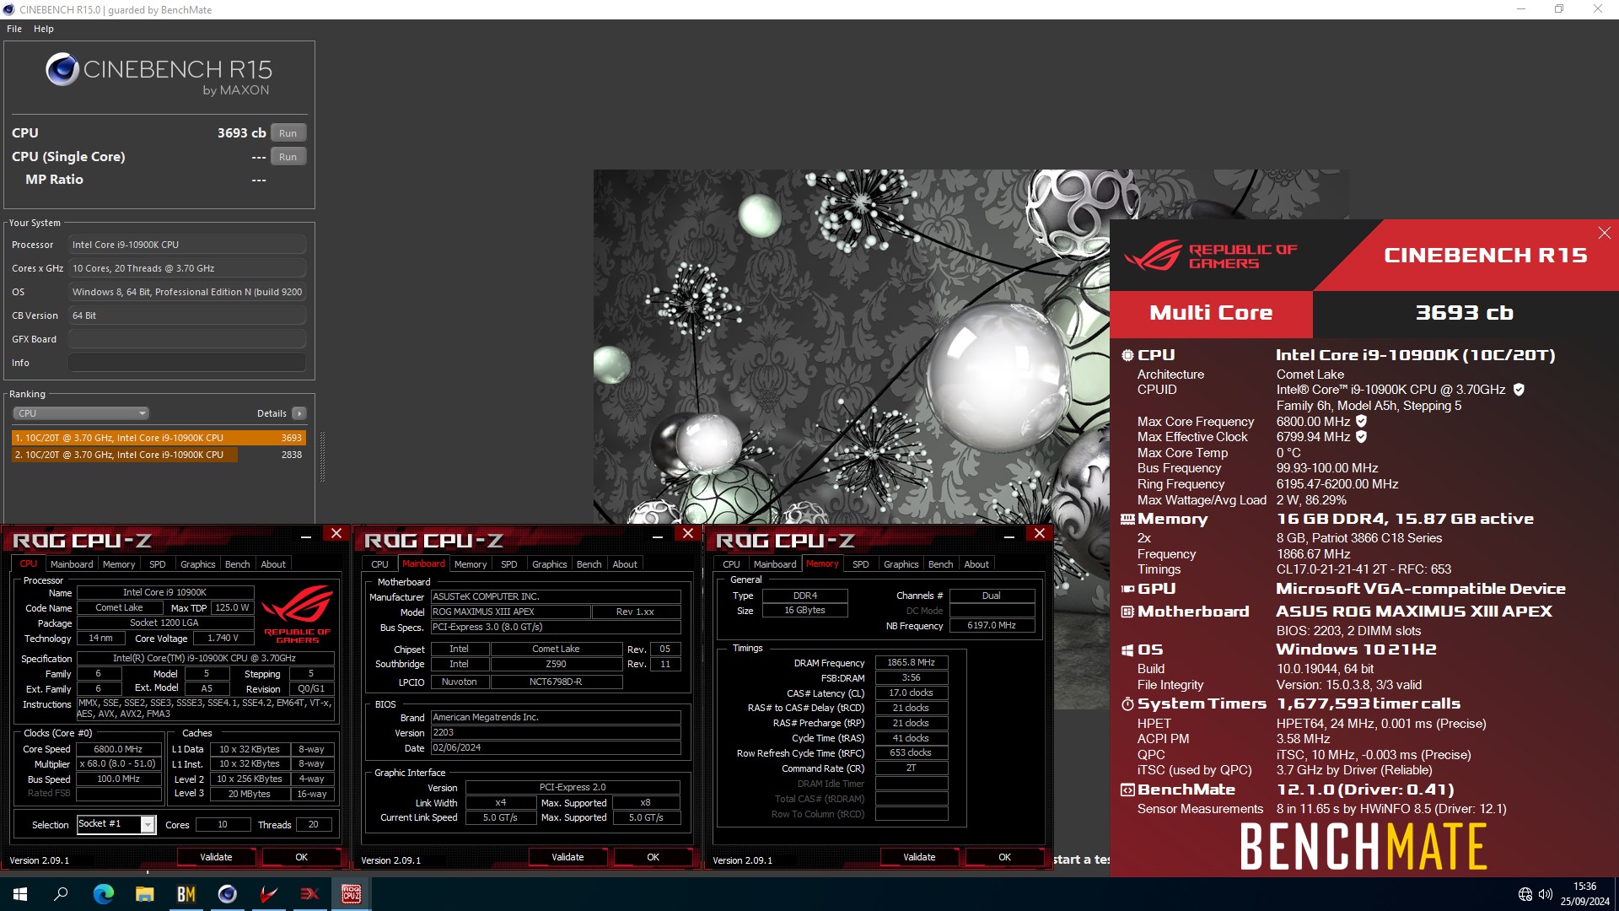Image resolution: width=1619 pixels, height=911 pixels.
Task: Switch to ROG CPU-Z via taskbar icon
Action: pos(351,894)
